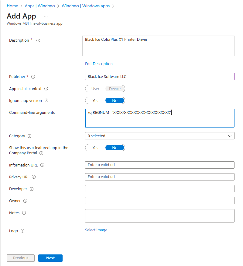The height and width of the screenshot is (266, 243).
Task: Click Edit Description
Action: (x=99, y=64)
